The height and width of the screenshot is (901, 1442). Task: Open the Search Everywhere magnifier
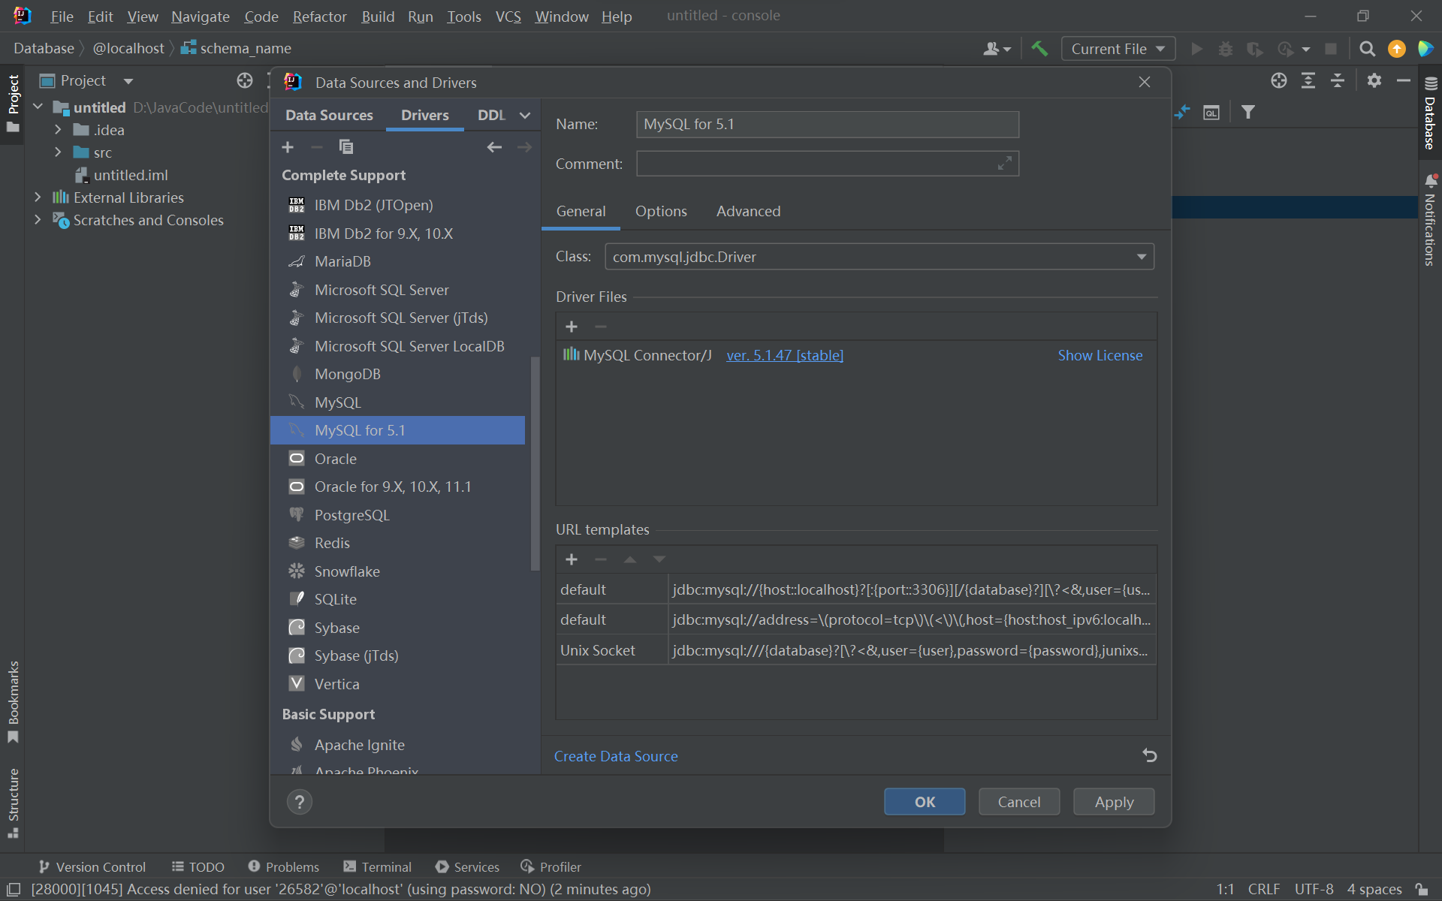pos(1367,49)
